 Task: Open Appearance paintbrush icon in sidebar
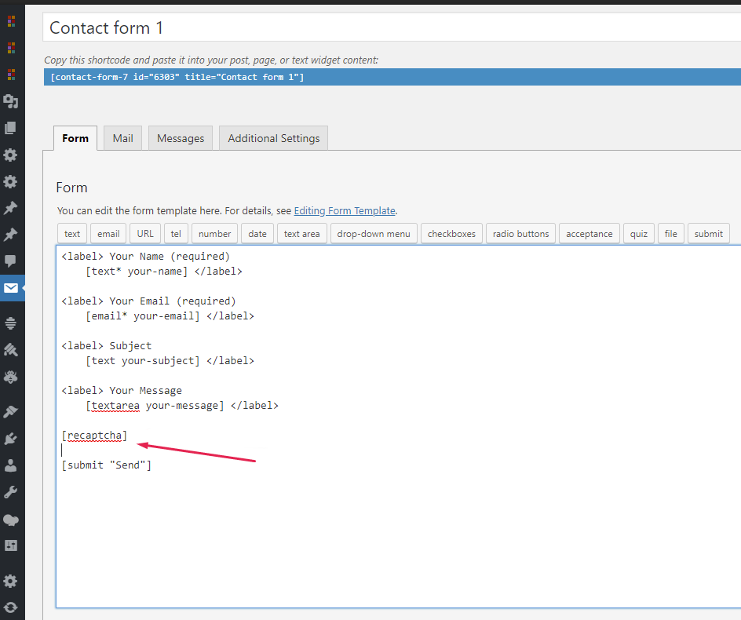tap(11, 411)
